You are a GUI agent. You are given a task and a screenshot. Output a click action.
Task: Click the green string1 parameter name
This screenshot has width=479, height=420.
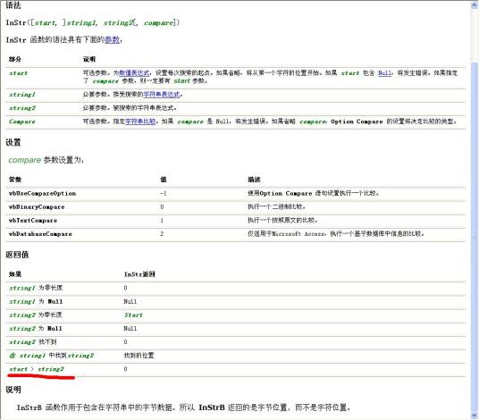(22, 95)
